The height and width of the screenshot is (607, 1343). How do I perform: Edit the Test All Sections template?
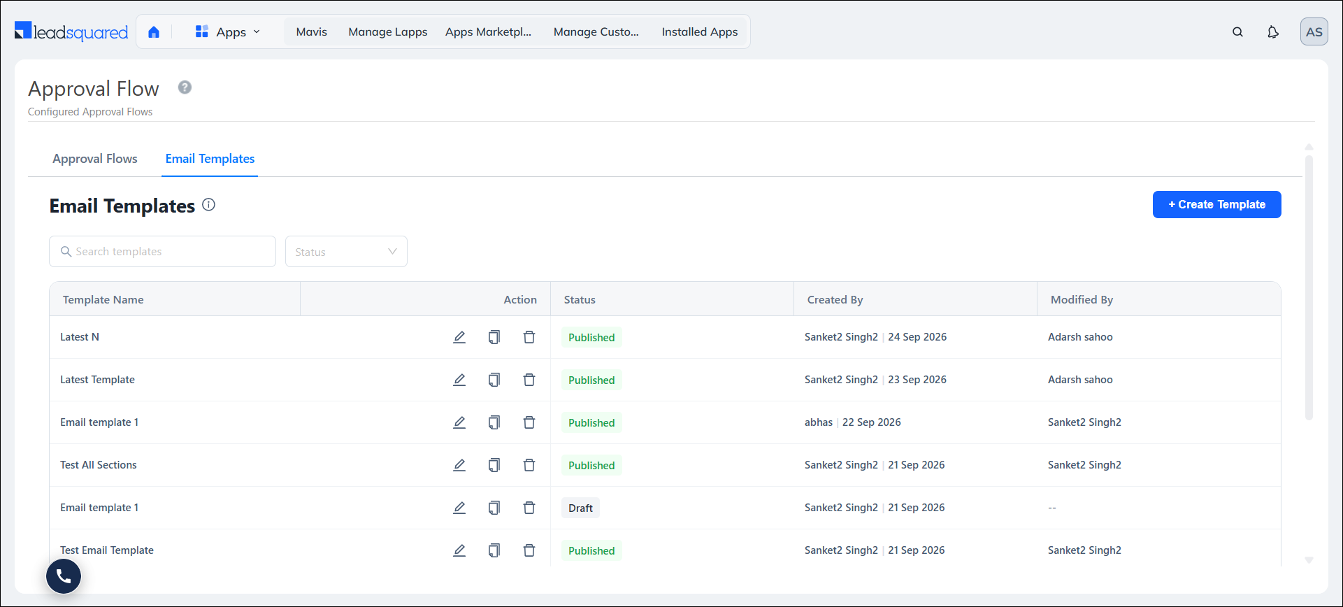tap(459, 465)
